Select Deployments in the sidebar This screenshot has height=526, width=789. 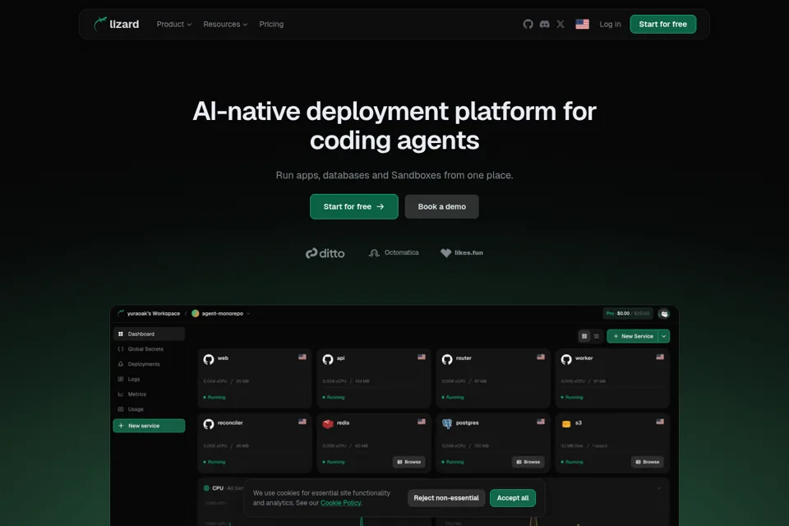pyautogui.click(x=149, y=364)
